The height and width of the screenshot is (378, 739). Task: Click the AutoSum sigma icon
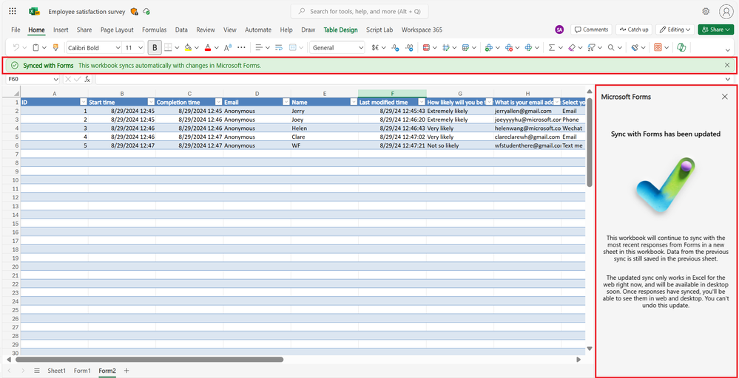(x=551, y=47)
